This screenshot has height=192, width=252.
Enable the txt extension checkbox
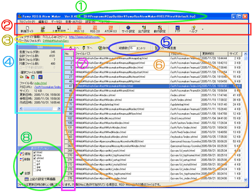pyautogui.click(x=34, y=161)
